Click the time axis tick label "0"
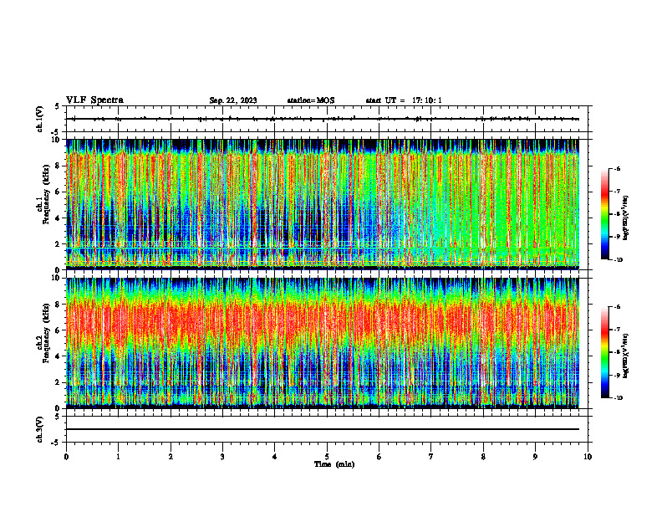The image size is (662, 512). click(66, 457)
